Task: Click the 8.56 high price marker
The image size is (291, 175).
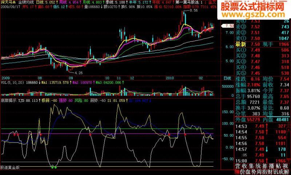Action: click(194, 11)
